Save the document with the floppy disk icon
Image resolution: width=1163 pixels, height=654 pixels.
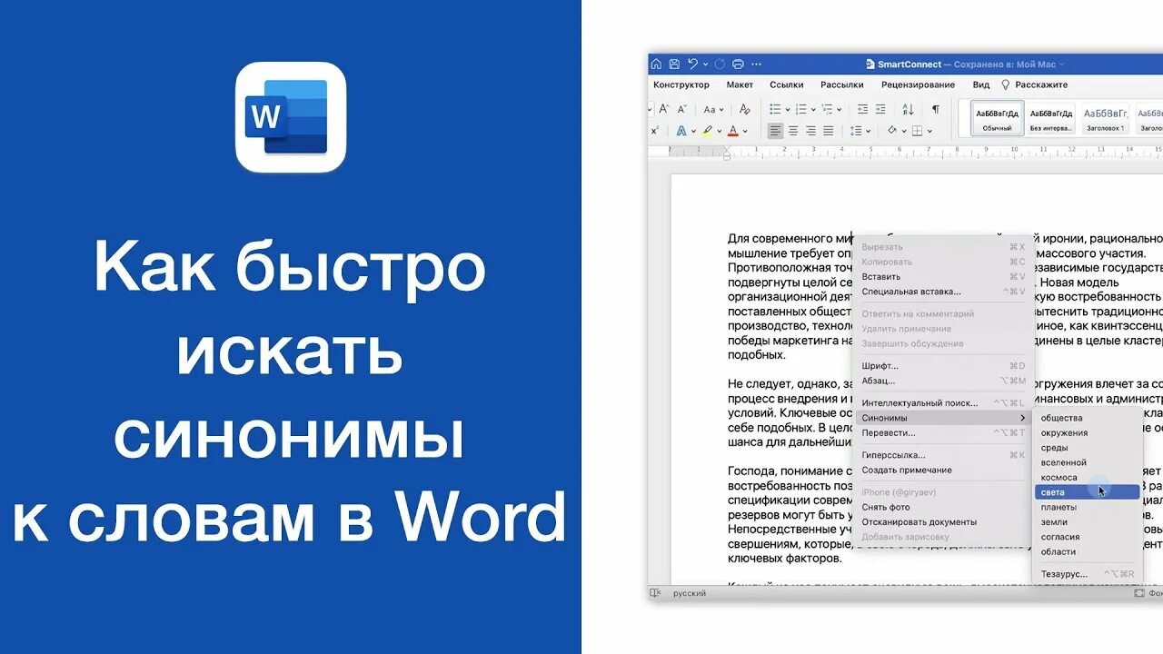point(674,64)
